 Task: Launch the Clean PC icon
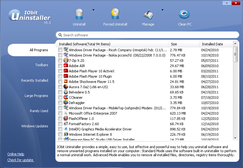[184, 14]
